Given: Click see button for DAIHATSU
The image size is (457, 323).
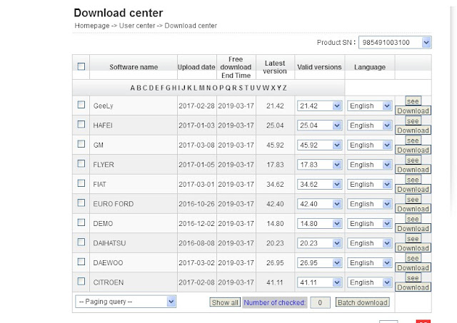Looking at the screenshot, I should coord(413,239).
